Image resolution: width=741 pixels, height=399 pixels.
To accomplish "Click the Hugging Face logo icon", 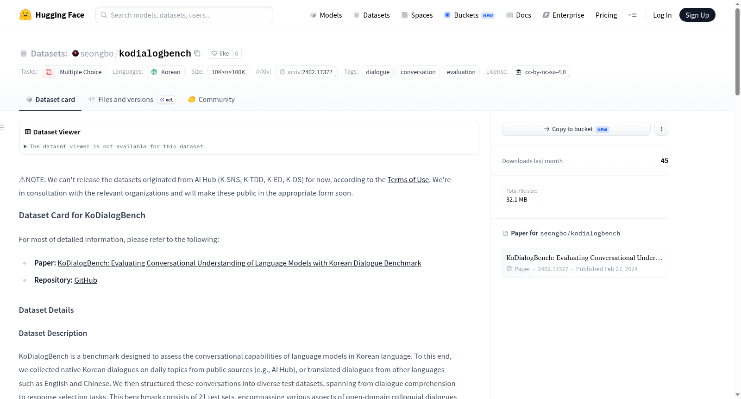I will point(25,15).
